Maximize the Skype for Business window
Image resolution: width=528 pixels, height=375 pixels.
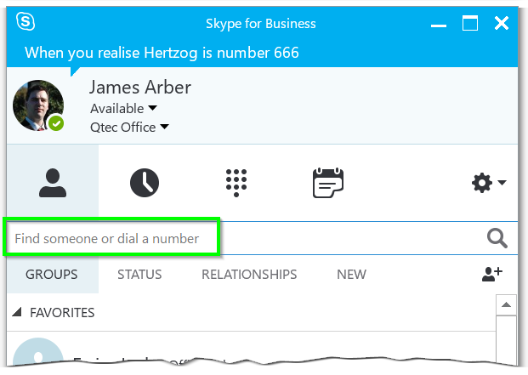469,23
